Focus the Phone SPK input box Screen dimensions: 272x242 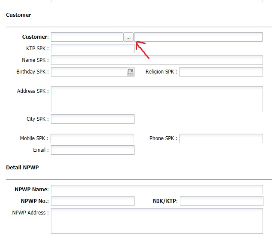(221, 138)
